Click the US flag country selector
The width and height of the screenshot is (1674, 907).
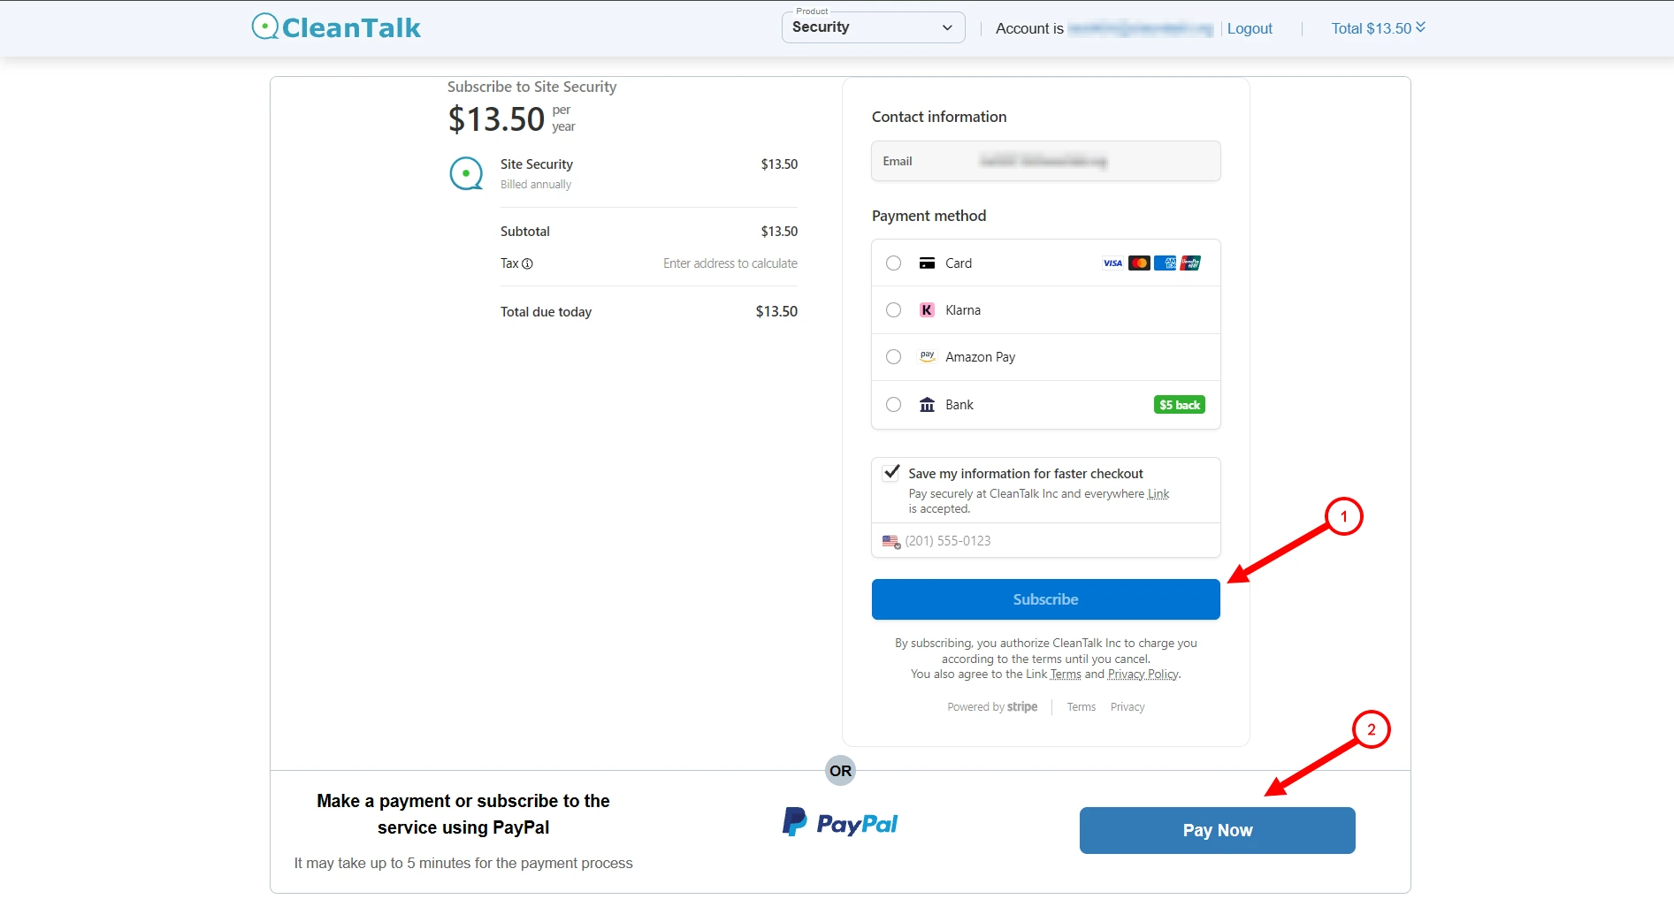891,541
